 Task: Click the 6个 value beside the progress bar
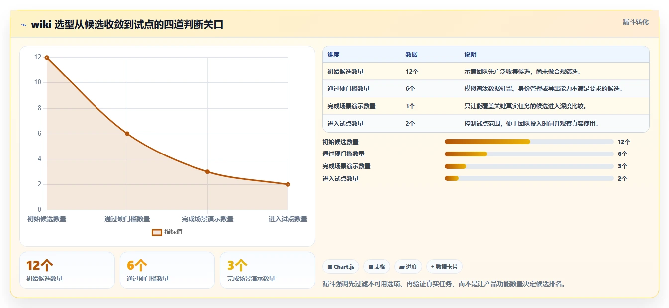pos(622,154)
